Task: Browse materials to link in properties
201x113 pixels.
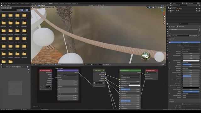Action: 170,35
